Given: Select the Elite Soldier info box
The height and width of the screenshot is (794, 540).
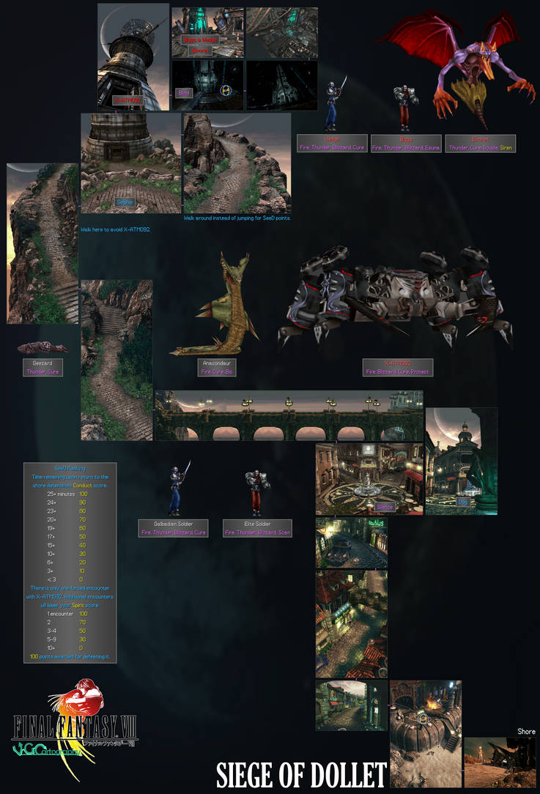Looking at the screenshot, I should [257, 528].
